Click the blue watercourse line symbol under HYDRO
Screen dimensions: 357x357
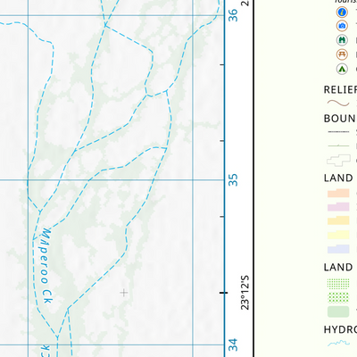[x=338, y=344]
